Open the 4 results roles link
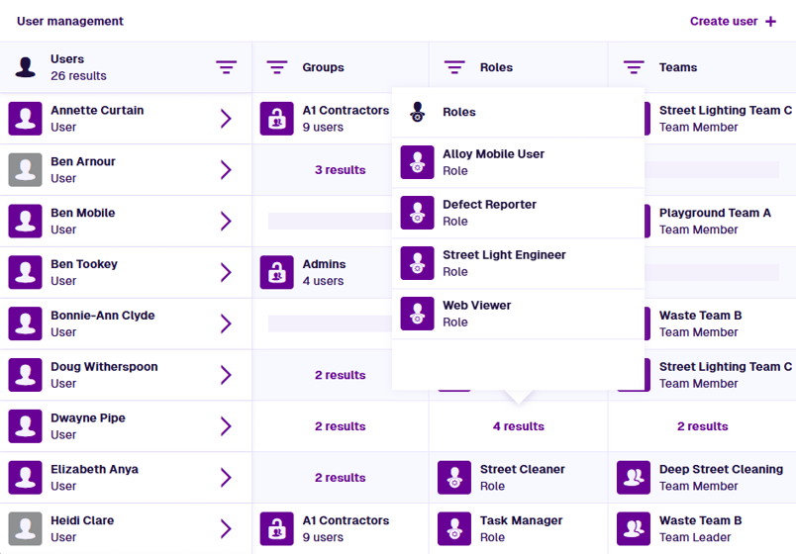 [x=518, y=426]
